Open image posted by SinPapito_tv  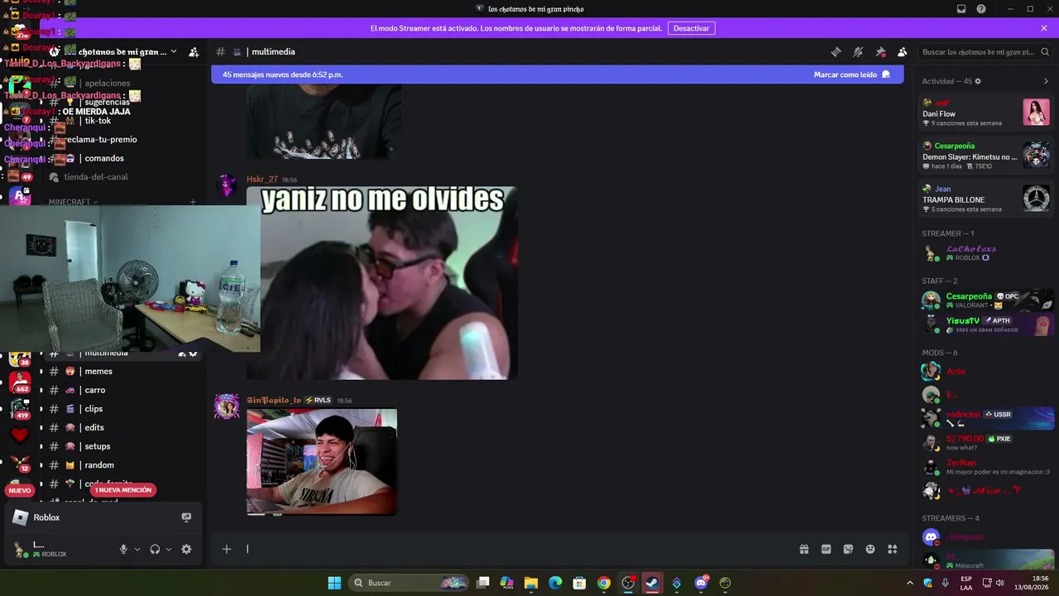(322, 462)
